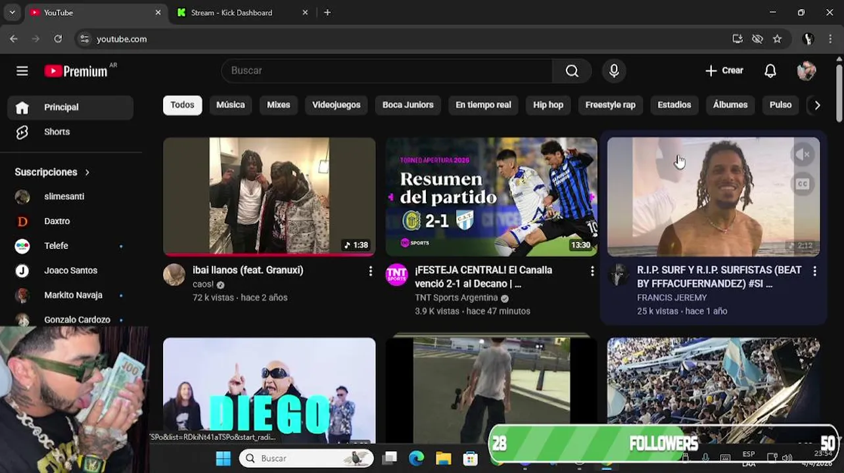Go back in browser history
Image resolution: width=844 pixels, height=473 pixels.
[14, 39]
